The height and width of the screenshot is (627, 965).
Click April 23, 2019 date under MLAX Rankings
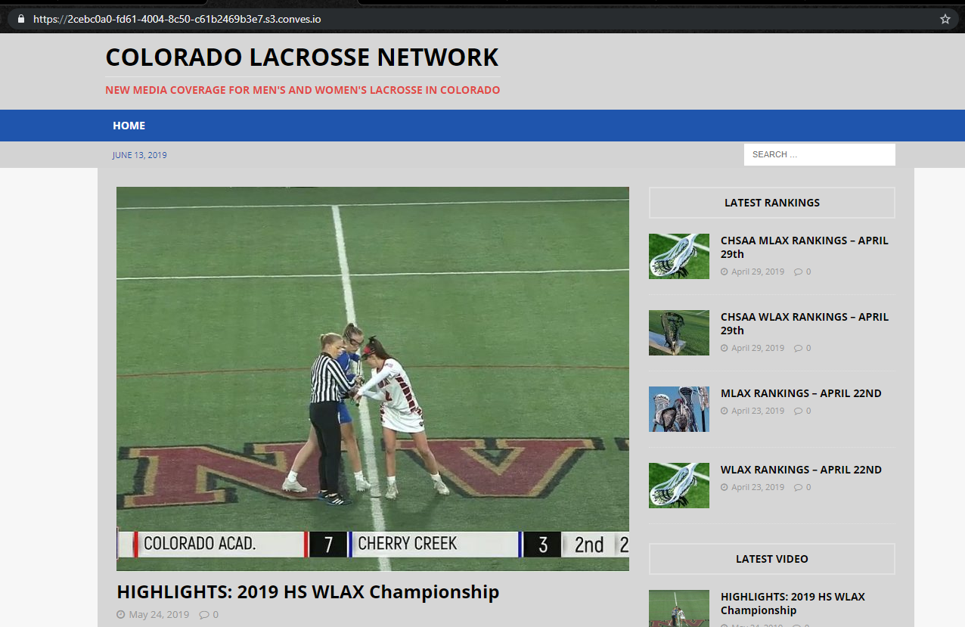coord(758,411)
